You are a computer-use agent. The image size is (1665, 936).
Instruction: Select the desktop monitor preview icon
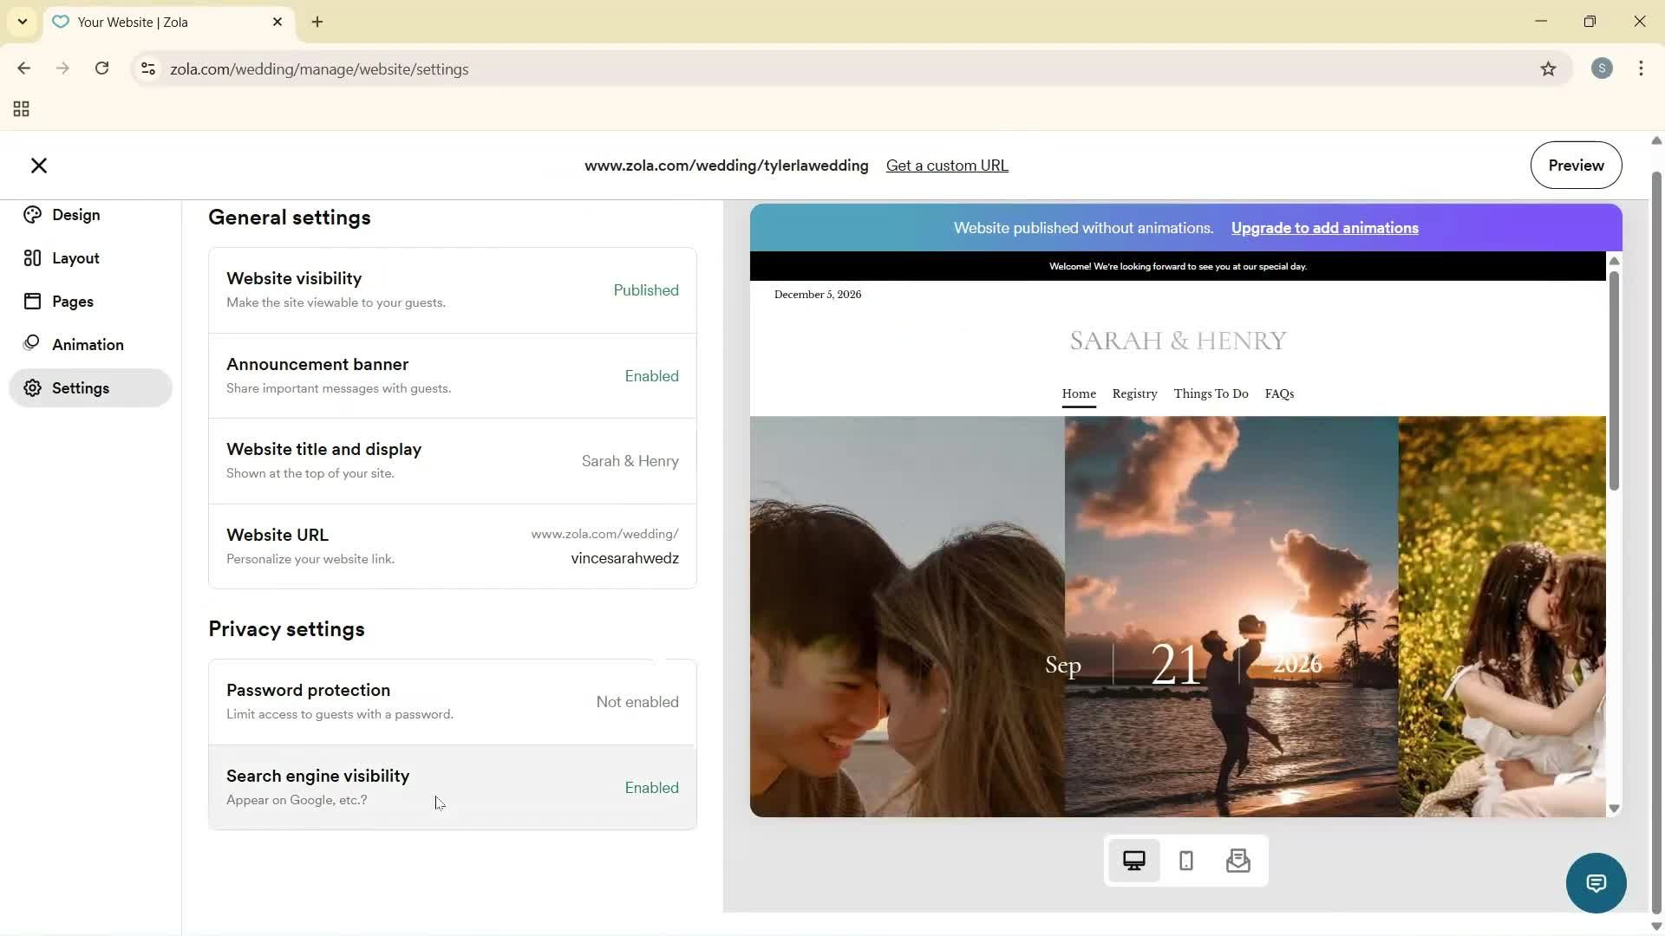1134,861
